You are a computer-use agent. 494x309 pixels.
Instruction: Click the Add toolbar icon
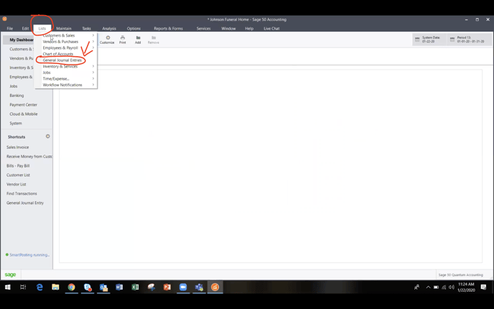pyautogui.click(x=138, y=40)
